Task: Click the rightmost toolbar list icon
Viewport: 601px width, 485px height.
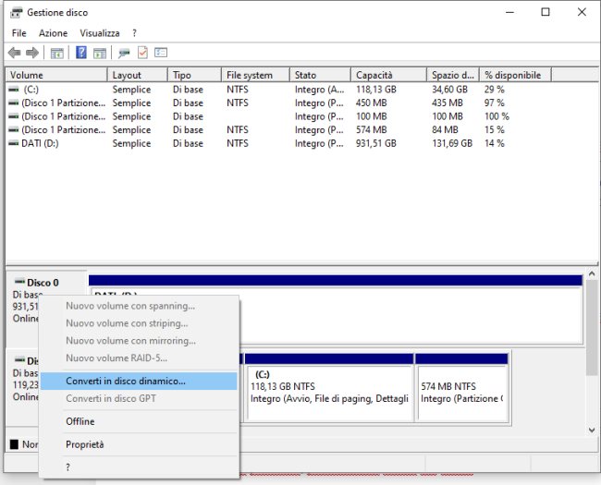Action: click(x=161, y=53)
